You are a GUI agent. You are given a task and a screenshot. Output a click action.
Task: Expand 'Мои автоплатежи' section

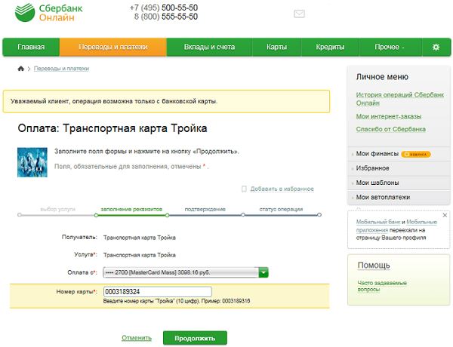point(383,197)
